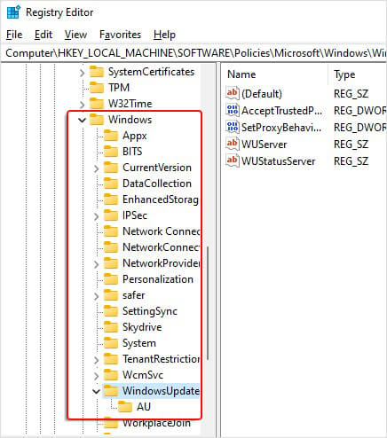Screen dimensions: 387x438
Task: Click the BITS key folder icon
Action: [x=111, y=152]
